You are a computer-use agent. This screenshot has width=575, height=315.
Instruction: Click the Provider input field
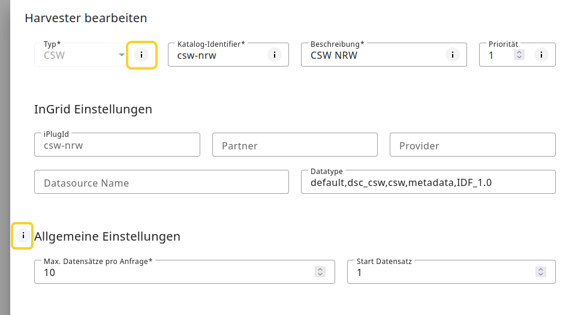click(x=472, y=146)
